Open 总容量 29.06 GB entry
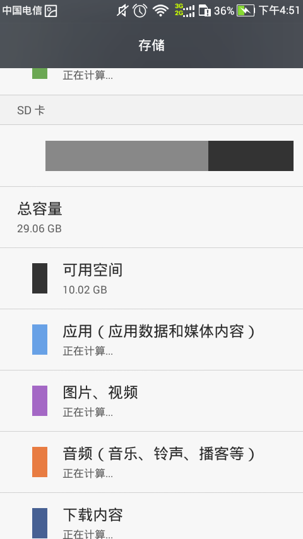This screenshot has width=303, height=539. [151, 217]
